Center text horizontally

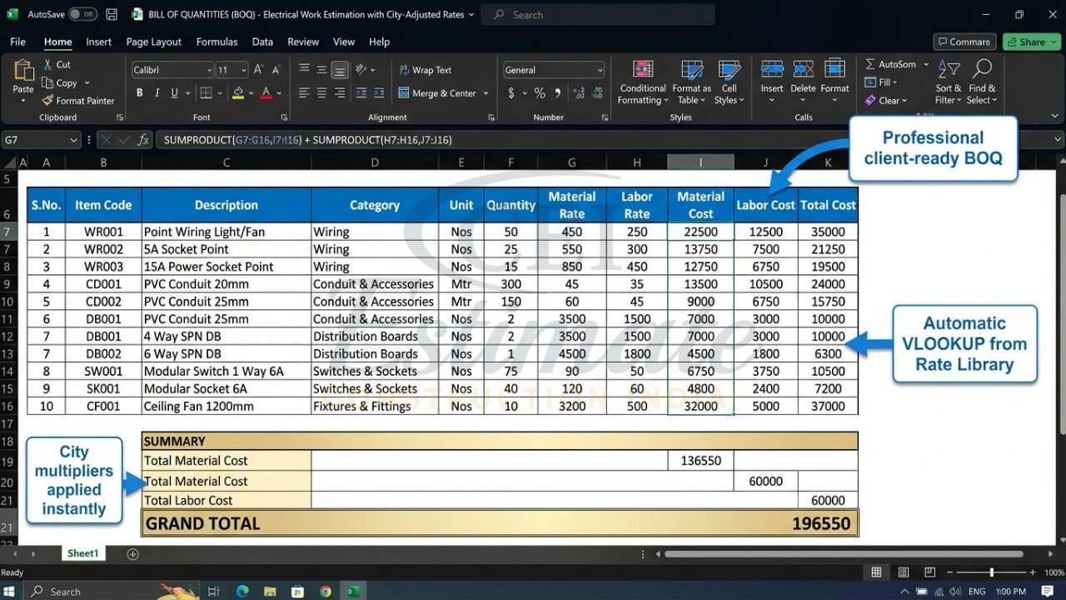point(321,93)
